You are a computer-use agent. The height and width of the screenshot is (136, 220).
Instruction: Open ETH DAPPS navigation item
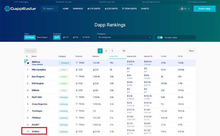[x=94, y=9]
